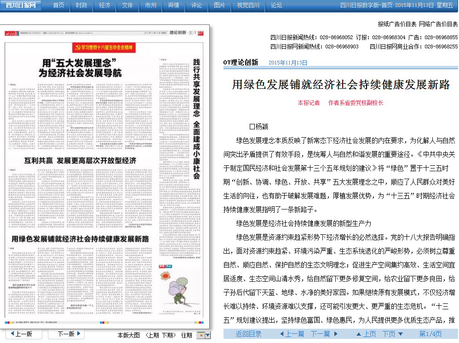Image resolution: width=459 pixels, height=343 pixels.
Task: Click the 07理论创新 section heading
Action: click(x=241, y=63)
